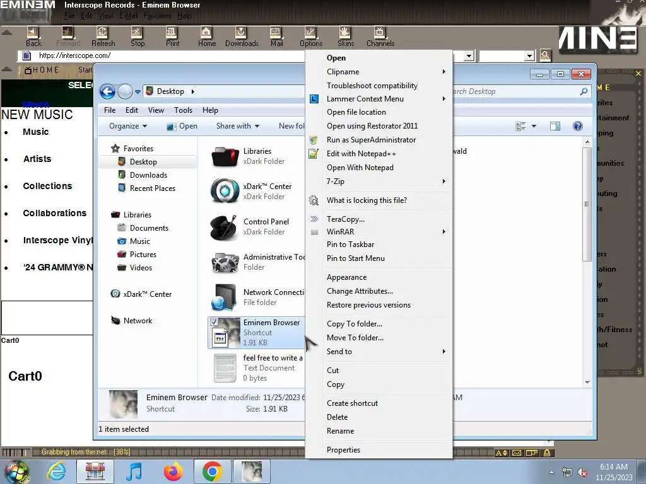Viewport: 646px width, 484px height.
Task: Click the Collaborations link on the webpage
Action: coord(55,213)
